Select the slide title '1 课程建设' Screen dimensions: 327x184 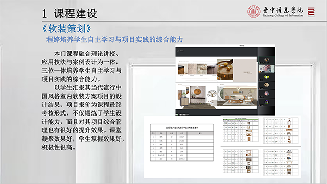pyautogui.click(x=69, y=14)
